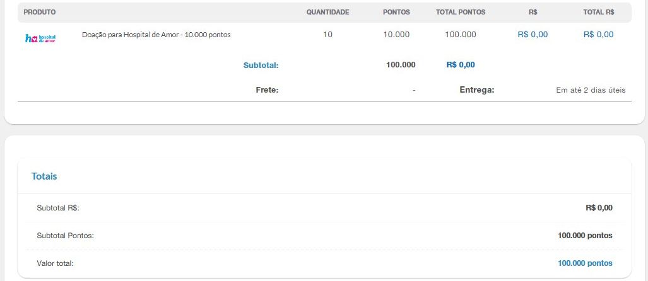Click the PONTOS column header

[x=396, y=13]
